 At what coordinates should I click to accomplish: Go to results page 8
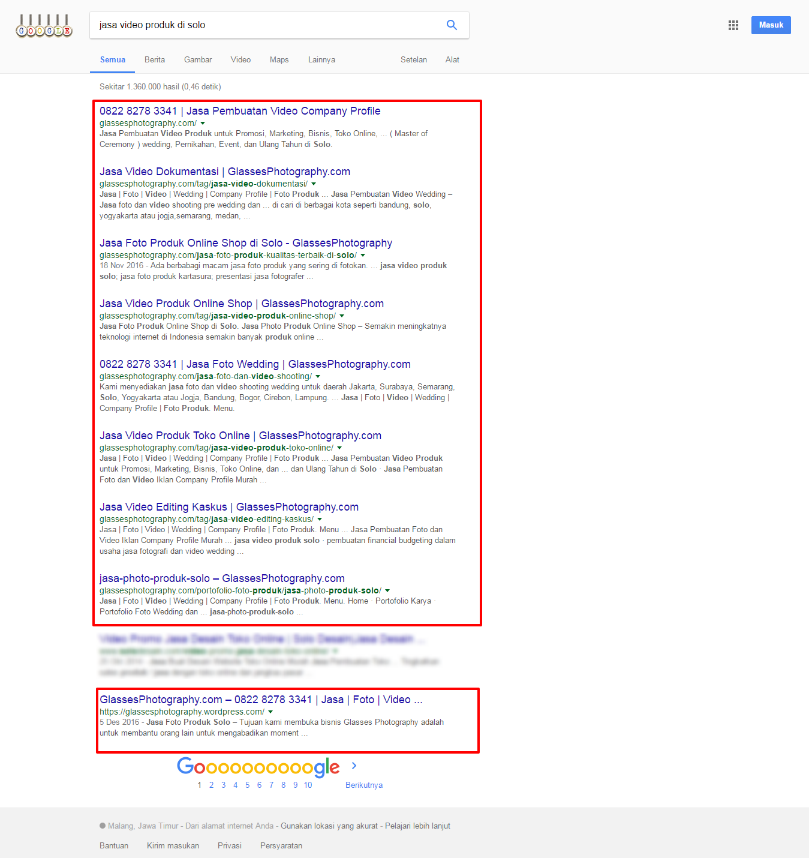coord(283,785)
